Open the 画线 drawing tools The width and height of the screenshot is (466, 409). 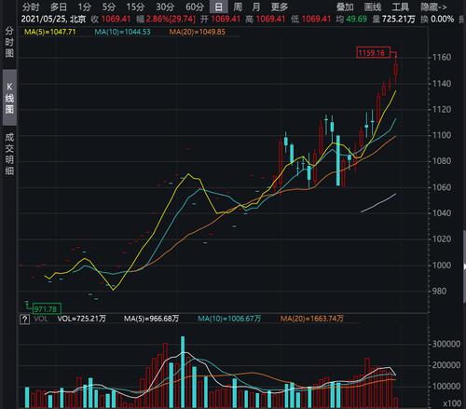point(373,7)
